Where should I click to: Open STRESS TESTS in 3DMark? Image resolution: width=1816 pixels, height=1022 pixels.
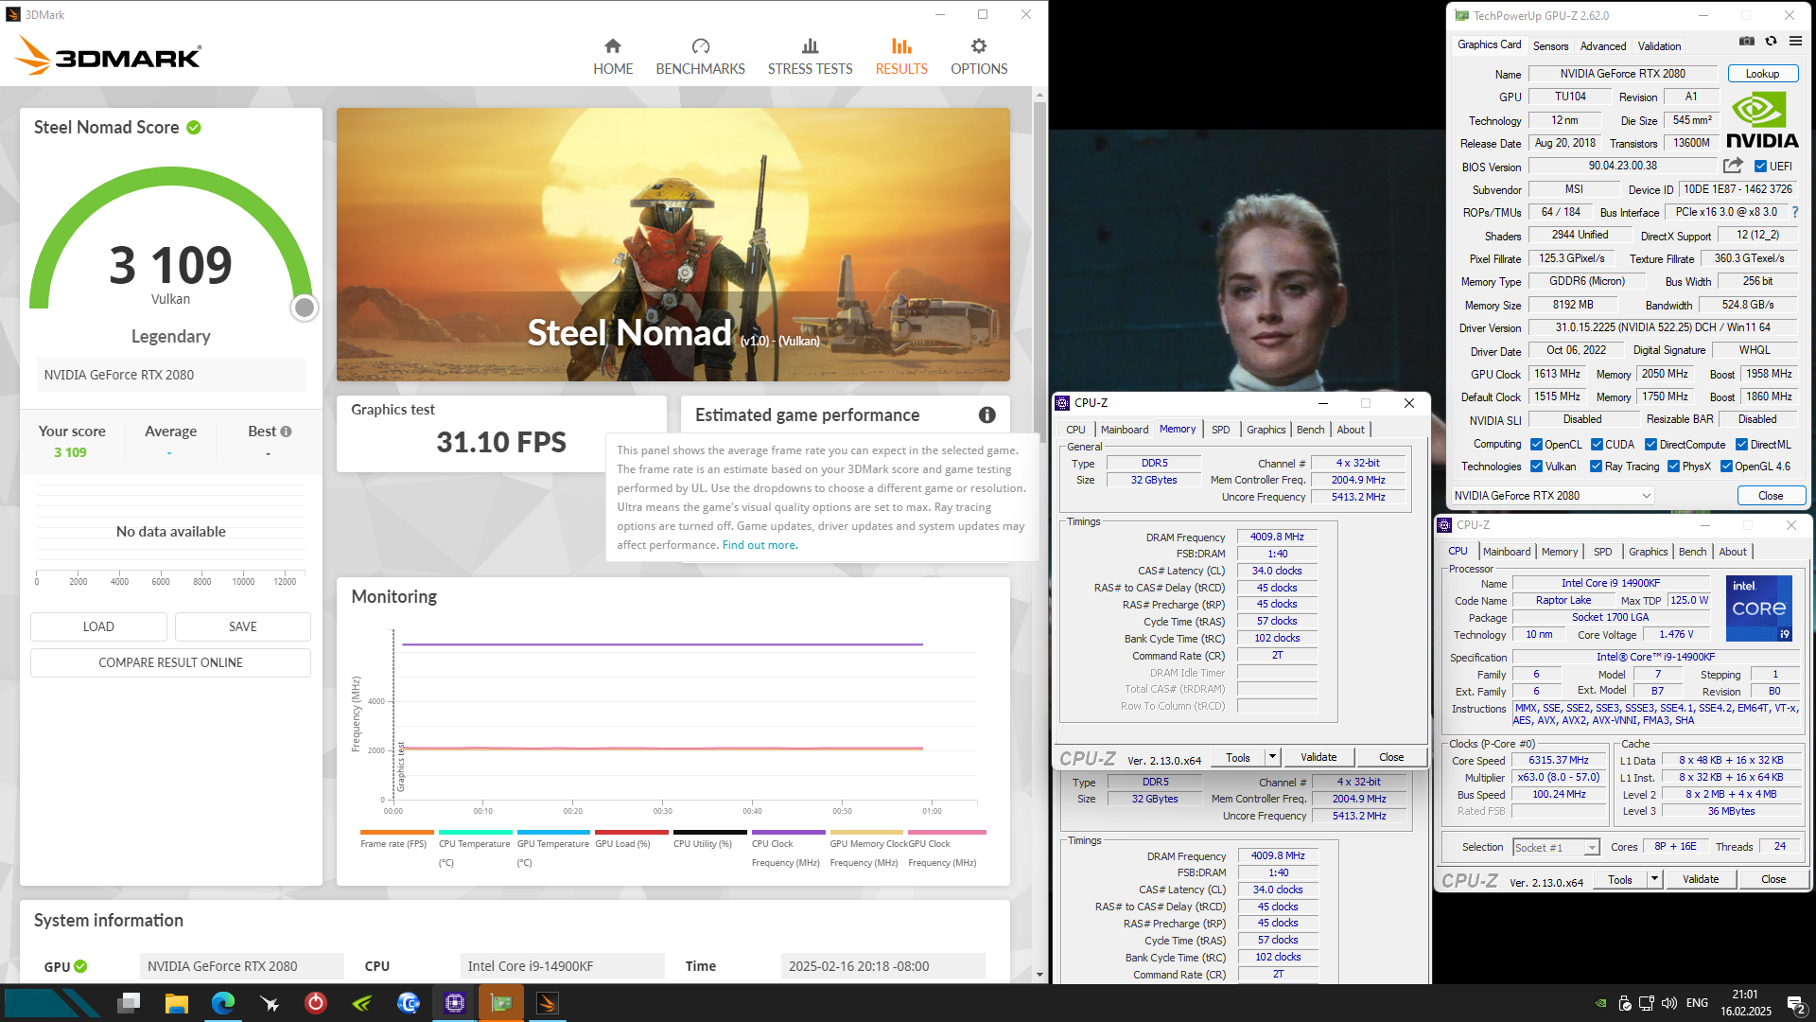810,57
